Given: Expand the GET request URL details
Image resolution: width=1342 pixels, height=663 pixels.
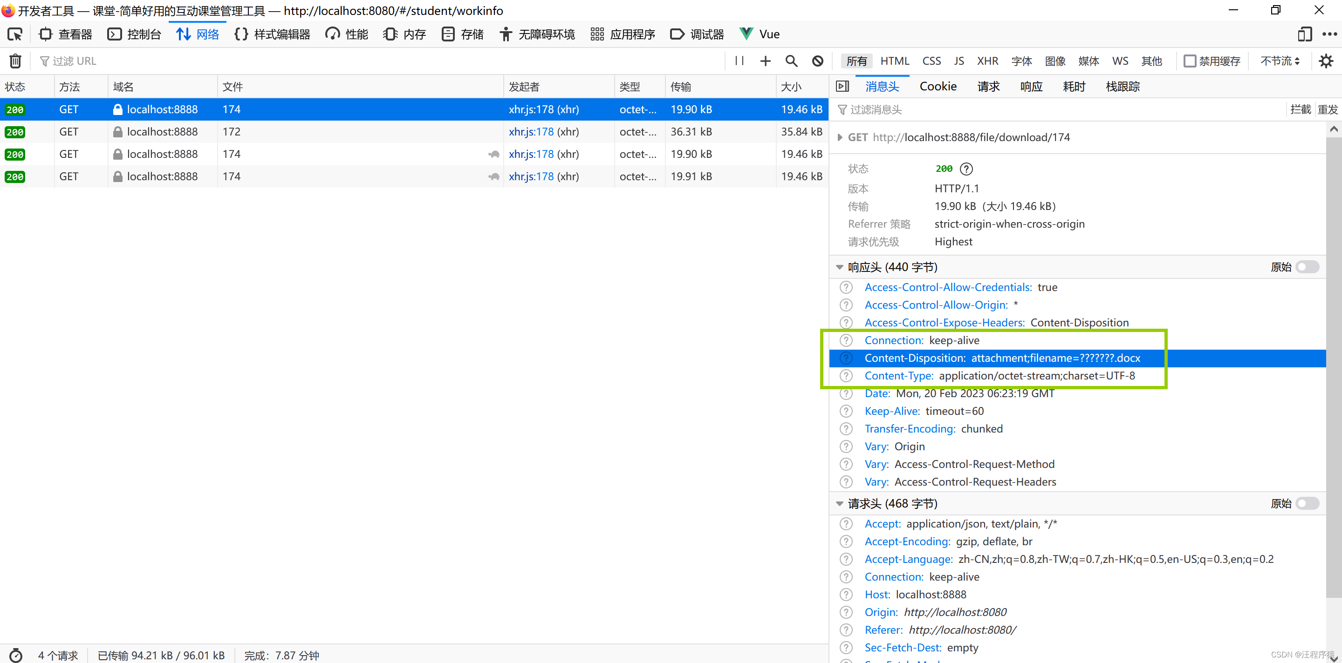Looking at the screenshot, I should pos(839,137).
